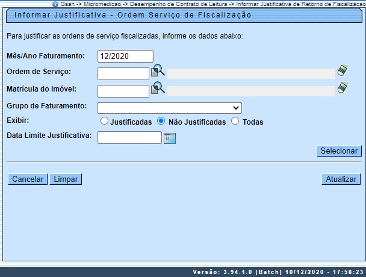The width and height of the screenshot is (366, 277).
Task: Click the Exibir label
Action: pos(17,120)
